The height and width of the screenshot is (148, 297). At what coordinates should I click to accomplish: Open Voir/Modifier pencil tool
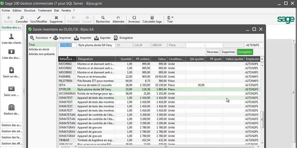pyautogui.click(x=39, y=17)
